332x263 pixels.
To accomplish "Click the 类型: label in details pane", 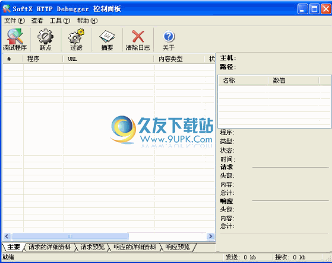I will [x=227, y=142].
